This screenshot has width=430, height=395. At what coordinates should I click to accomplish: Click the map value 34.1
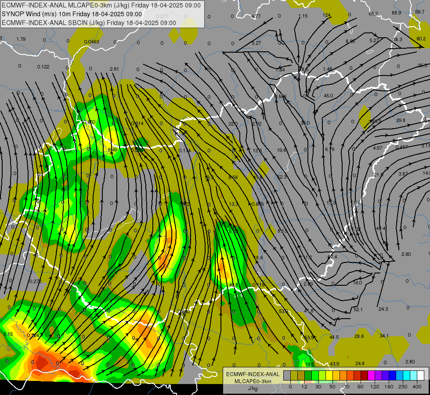coord(384,335)
